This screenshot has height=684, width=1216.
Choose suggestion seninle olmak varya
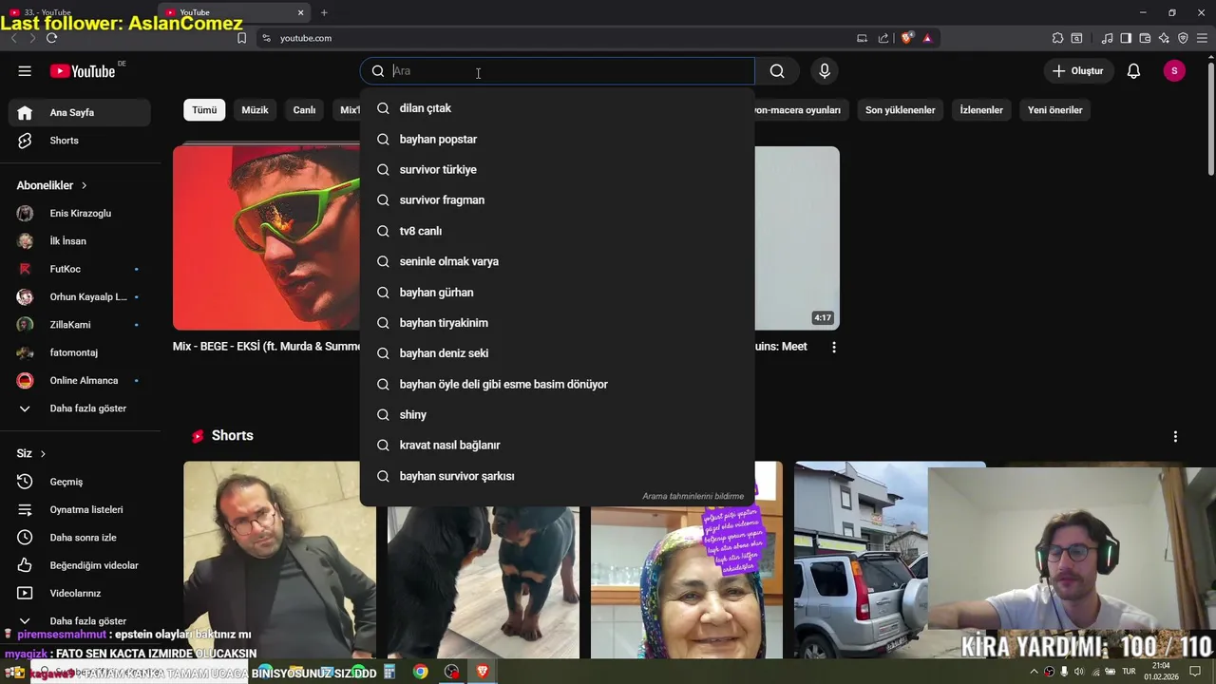click(x=557, y=261)
